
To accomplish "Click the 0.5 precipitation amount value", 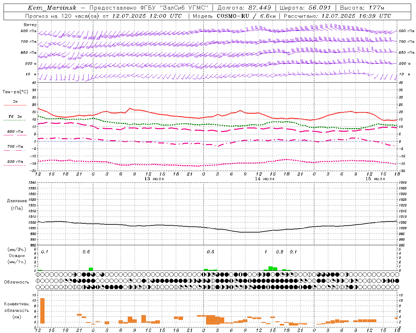I will point(211,252).
